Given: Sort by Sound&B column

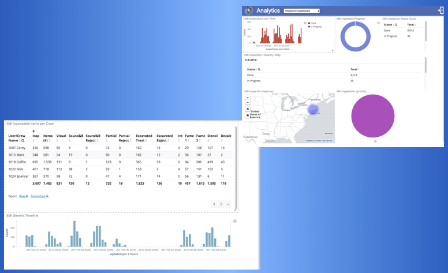Looking at the screenshot, I should click(x=69, y=140).
